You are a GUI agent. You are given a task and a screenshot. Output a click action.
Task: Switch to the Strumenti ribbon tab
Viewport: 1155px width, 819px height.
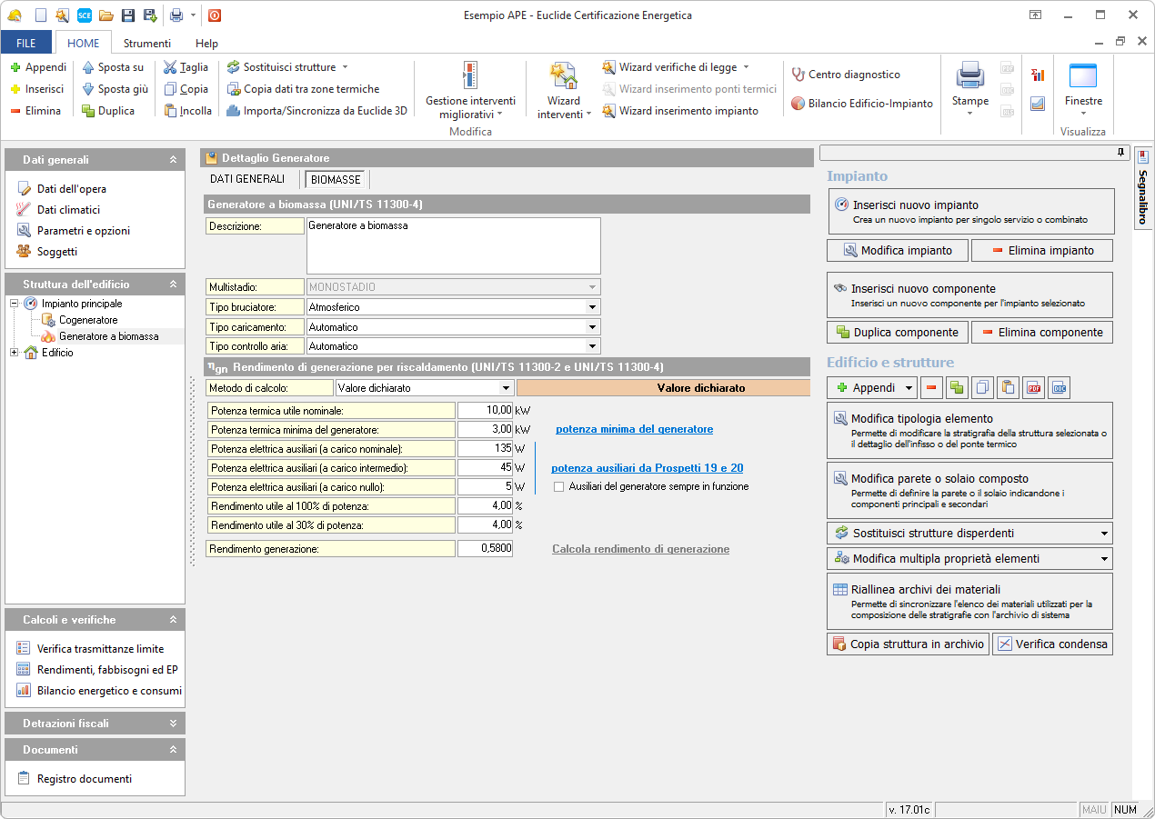pyautogui.click(x=147, y=43)
